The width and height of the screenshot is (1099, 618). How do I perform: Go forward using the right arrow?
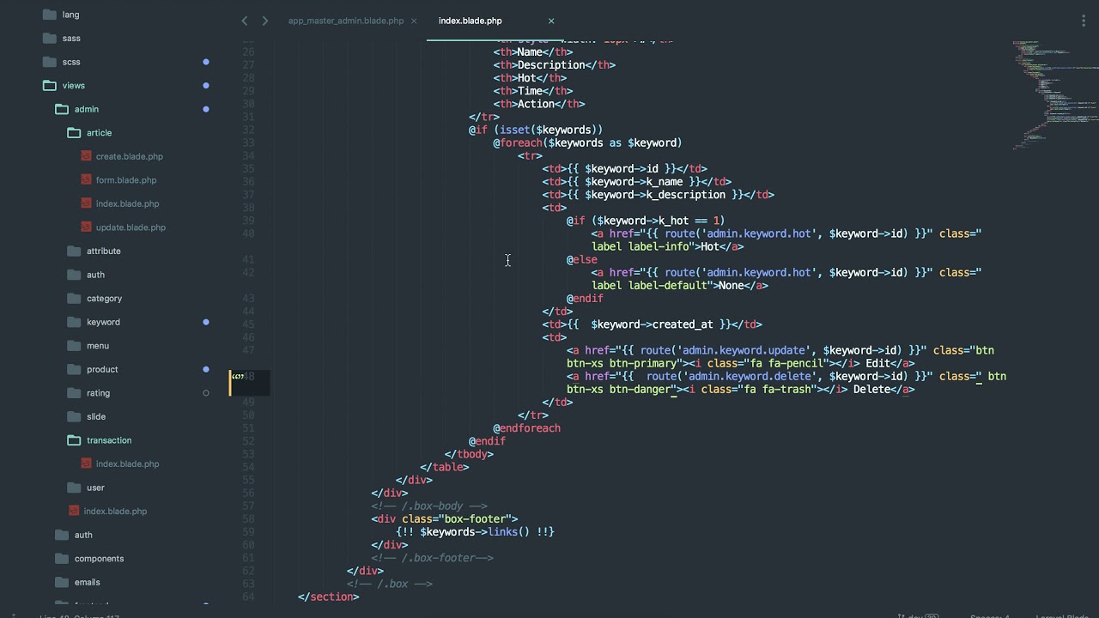[264, 21]
